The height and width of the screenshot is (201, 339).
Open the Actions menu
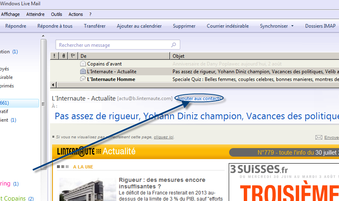pyautogui.click(x=75, y=14)
